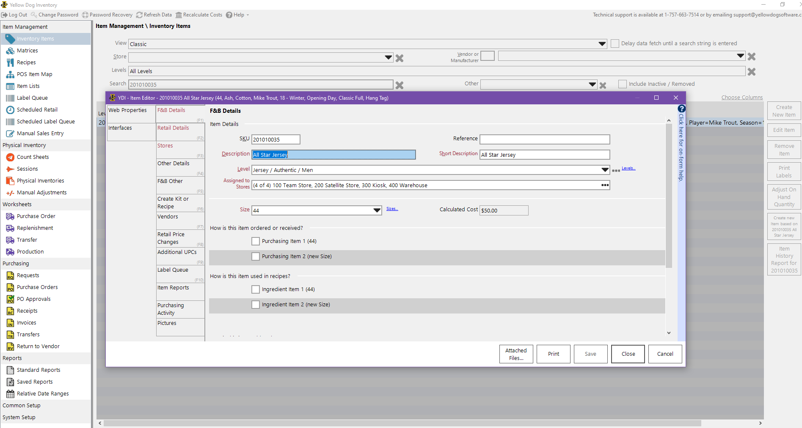The height and width of the screenshot is (428, 802).
Task: Check Purchasing Item 2 (new Size)
Action: [256, 256]
